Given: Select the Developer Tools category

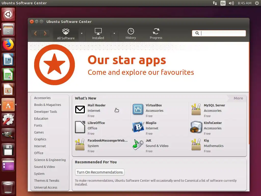Looking at the screenshot, I should [x=45, y=112].
